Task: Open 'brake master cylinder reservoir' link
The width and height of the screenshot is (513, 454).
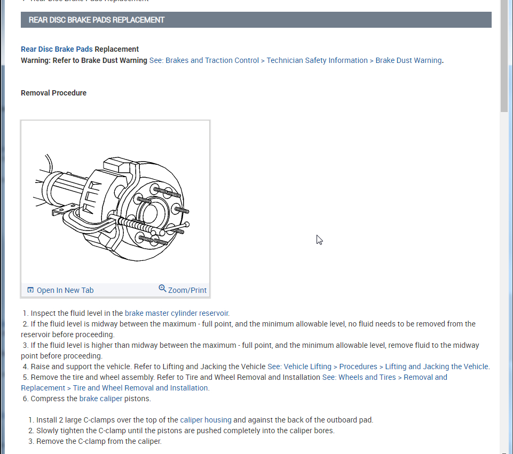Action: 177,313
